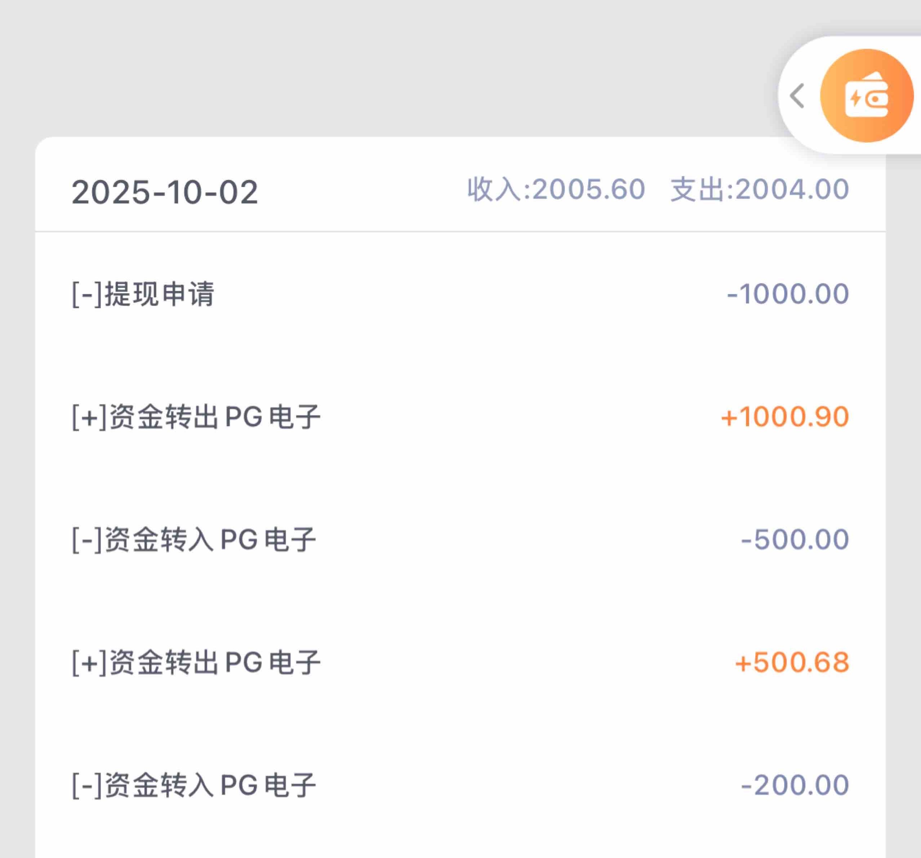Open 资金转入 PG 电子 entry worth -200.00
Viewport: 921px width, 858px height.
pos(211,785)
